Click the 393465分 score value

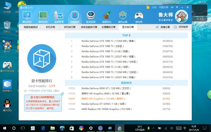pos(168,41)
